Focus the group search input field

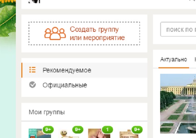tap(178, 29)
